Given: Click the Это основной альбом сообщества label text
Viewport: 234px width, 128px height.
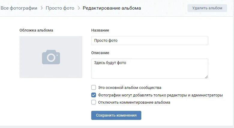Looking at the screenshot, I should pos(130,88).
